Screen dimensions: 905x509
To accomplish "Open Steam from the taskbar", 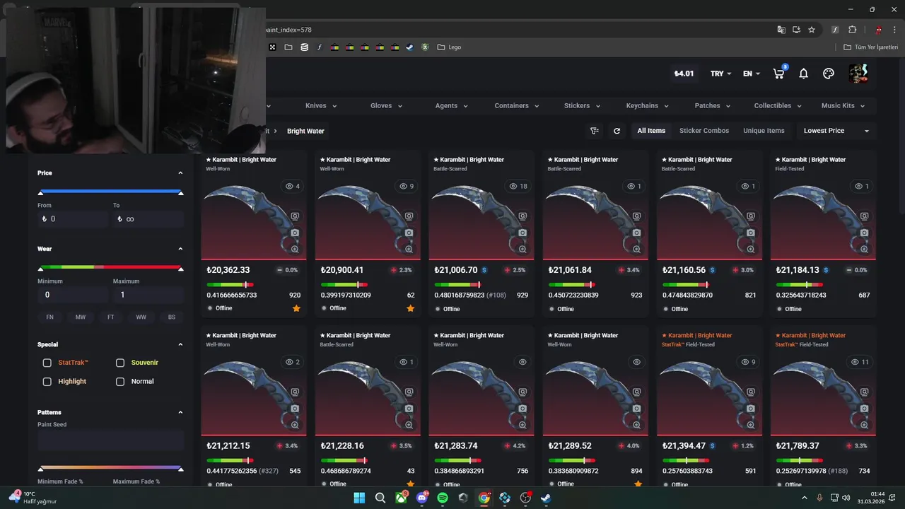I will [546, 498].
